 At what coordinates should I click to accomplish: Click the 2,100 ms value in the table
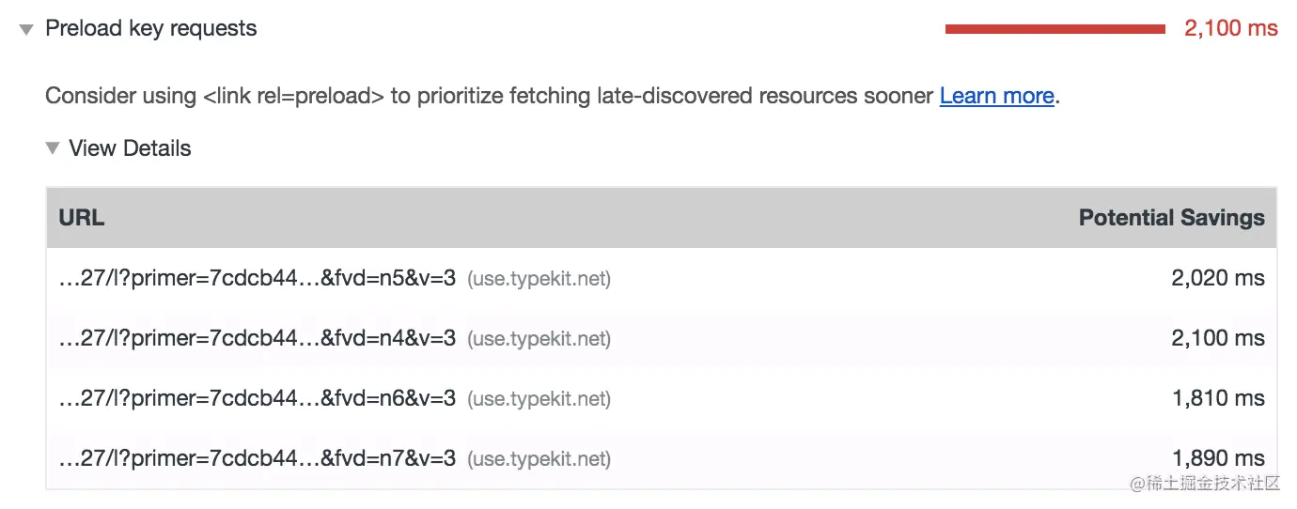(1217, 338)
